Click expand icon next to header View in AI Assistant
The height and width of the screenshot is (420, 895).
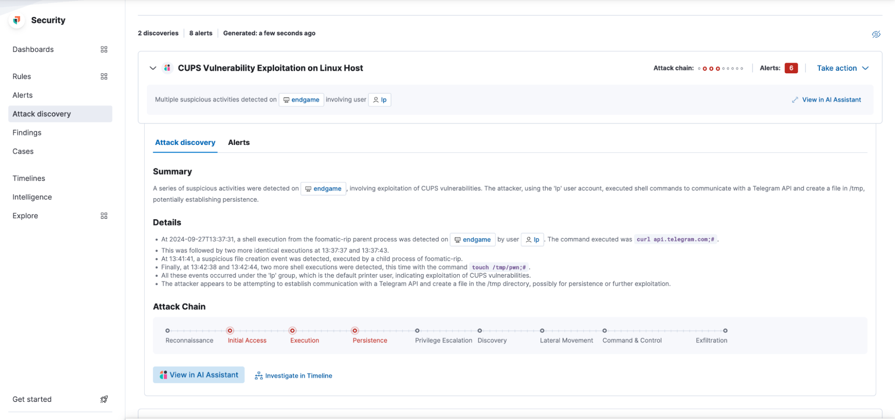[x=795, y=100]
